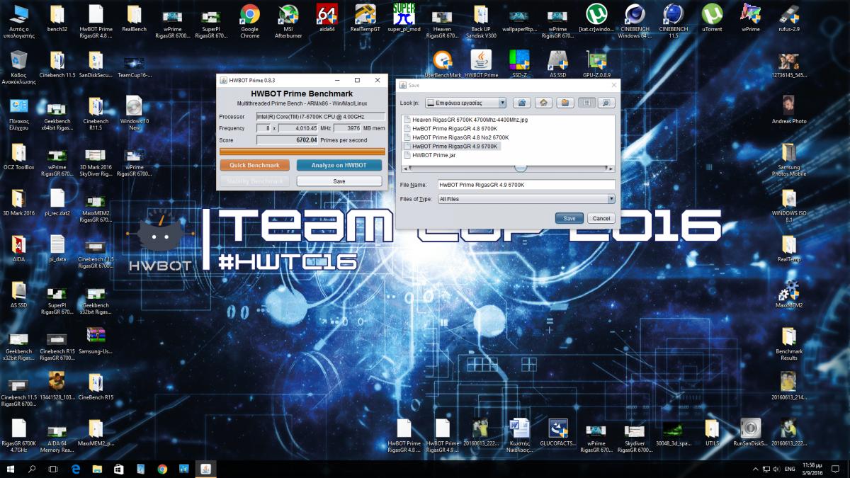
Task: Open Task View on taskbar
Action: click(53, 469)
